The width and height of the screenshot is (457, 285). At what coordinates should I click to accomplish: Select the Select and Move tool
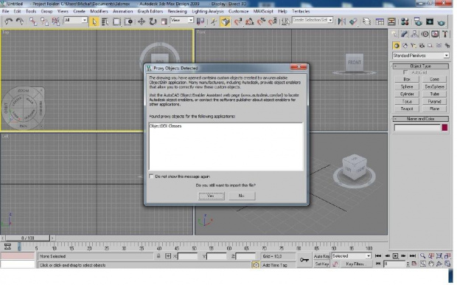click(142, 21)
